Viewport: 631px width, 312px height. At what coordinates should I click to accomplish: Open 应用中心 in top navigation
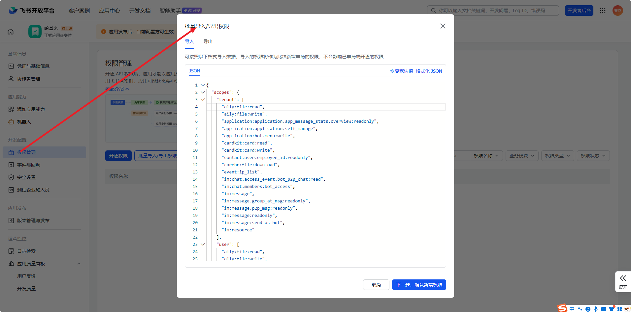point(110,11)
